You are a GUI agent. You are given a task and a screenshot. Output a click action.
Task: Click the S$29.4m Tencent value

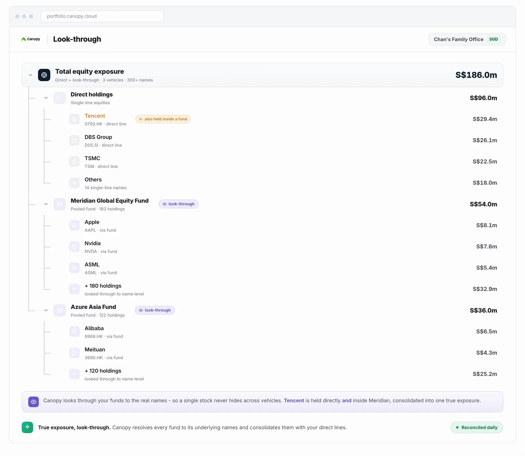tap(485, 119)
